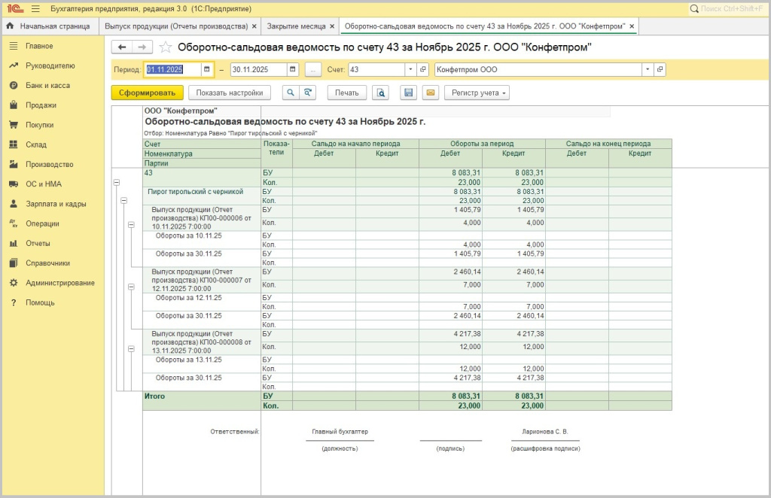Collapse the КП00-000006 batch group
Screen dimensions: 771x498
click(x=131, y=224)
